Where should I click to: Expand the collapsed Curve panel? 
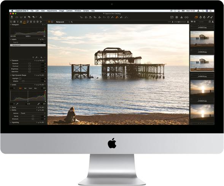coord(10,107)
